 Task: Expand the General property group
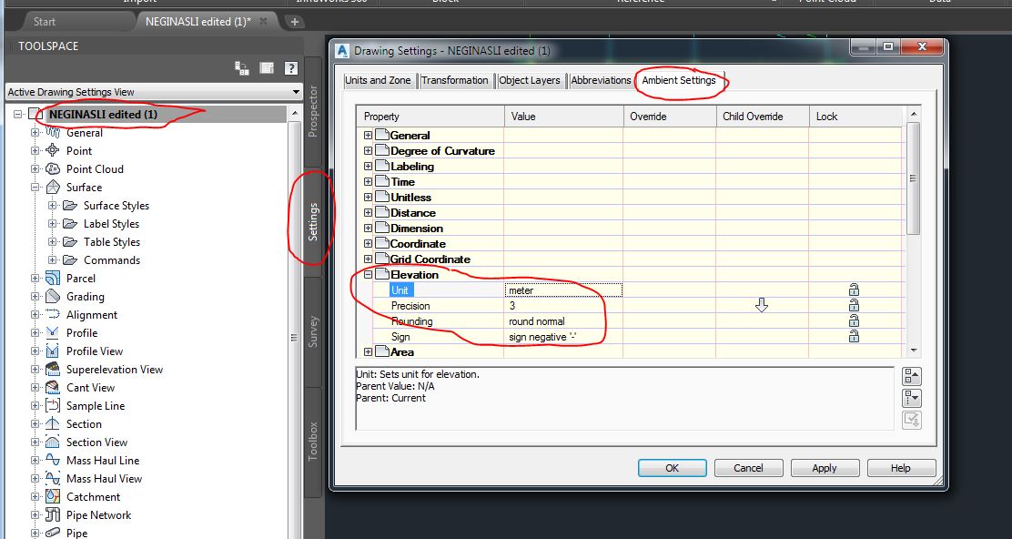pos(368,135)
